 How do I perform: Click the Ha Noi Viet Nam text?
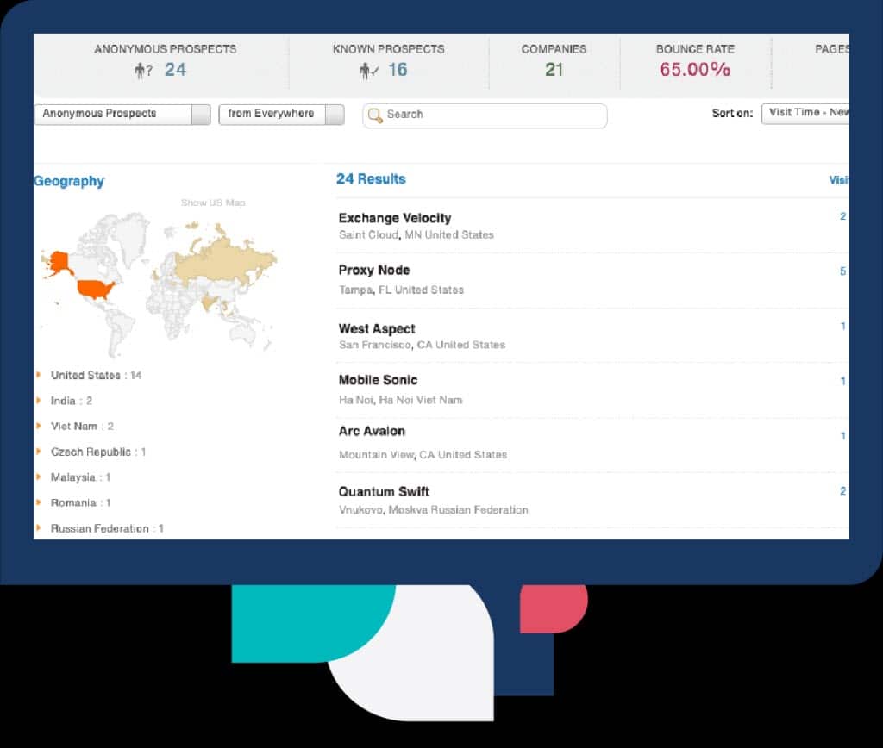coord(400,400)
